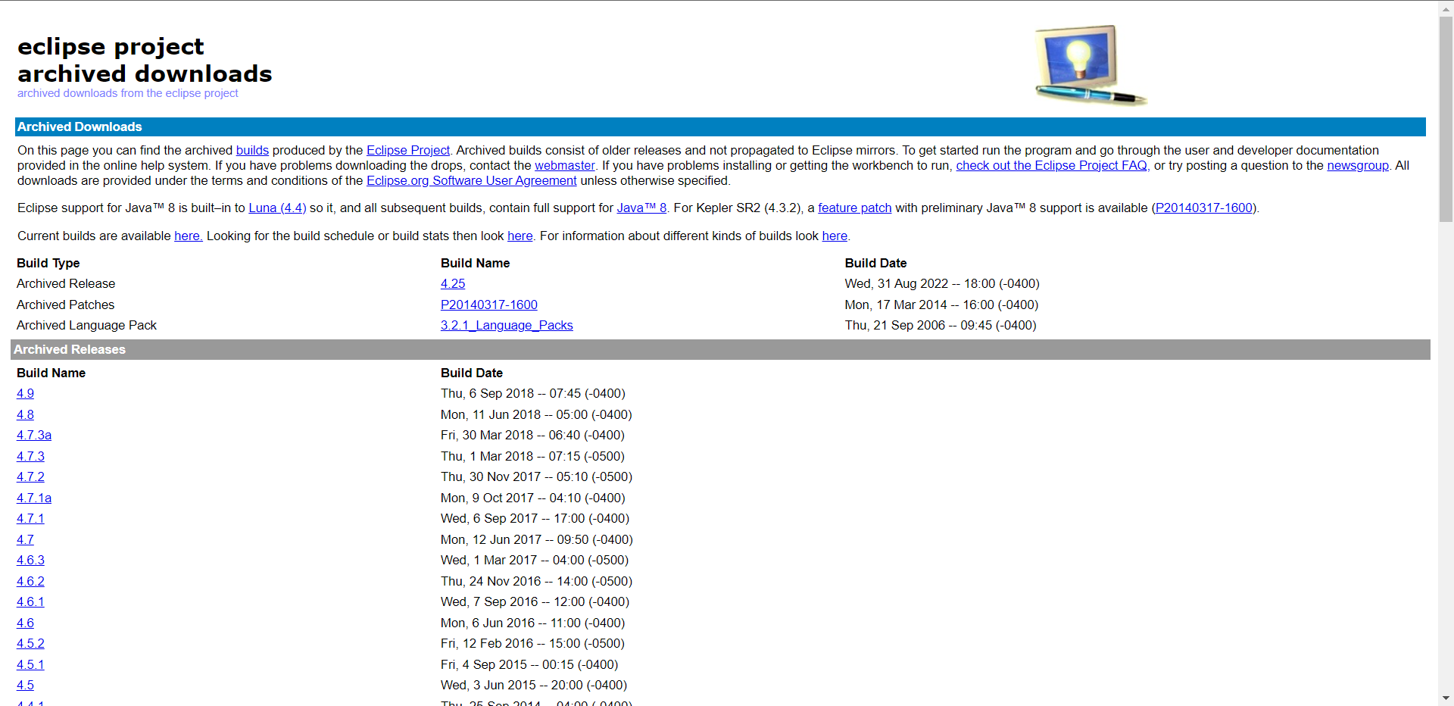Viewport: 1454px width, 706px height.
Task: Click date 'Thu, 6 Sep 2018 -- 07:45 (-0400)'
Action: point(533,393)
